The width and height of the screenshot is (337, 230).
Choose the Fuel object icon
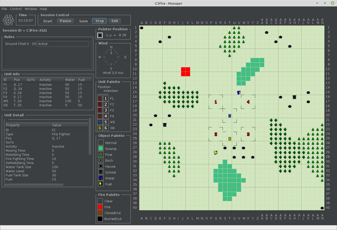tap(100, 184)
